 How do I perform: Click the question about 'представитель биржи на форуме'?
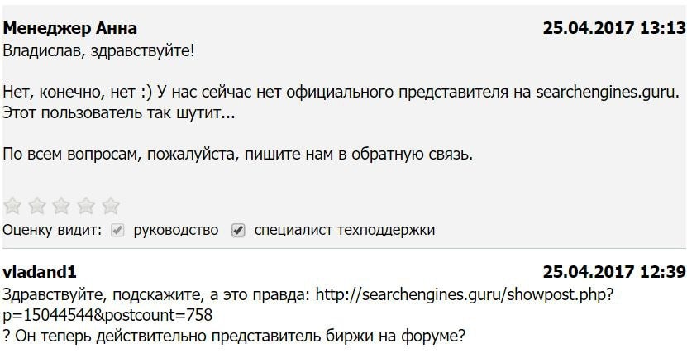[x=235, y=336]
